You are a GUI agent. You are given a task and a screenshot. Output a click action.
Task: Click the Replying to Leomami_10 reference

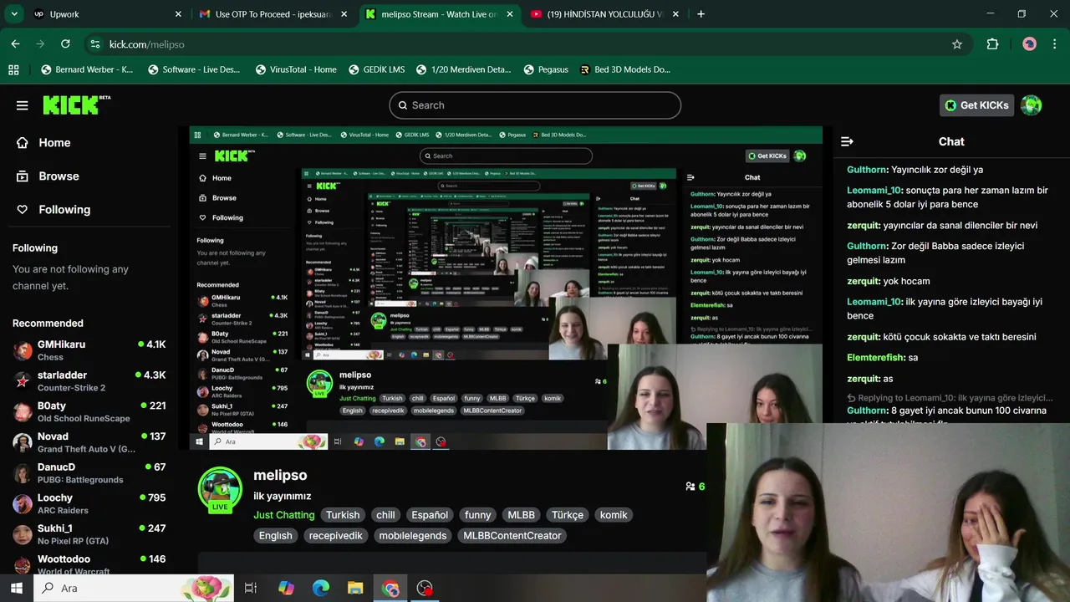950,399
